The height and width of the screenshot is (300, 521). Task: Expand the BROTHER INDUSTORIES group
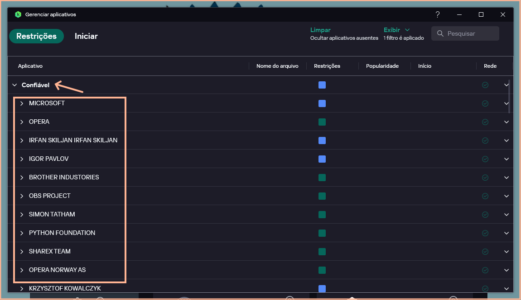pos(22,178)
